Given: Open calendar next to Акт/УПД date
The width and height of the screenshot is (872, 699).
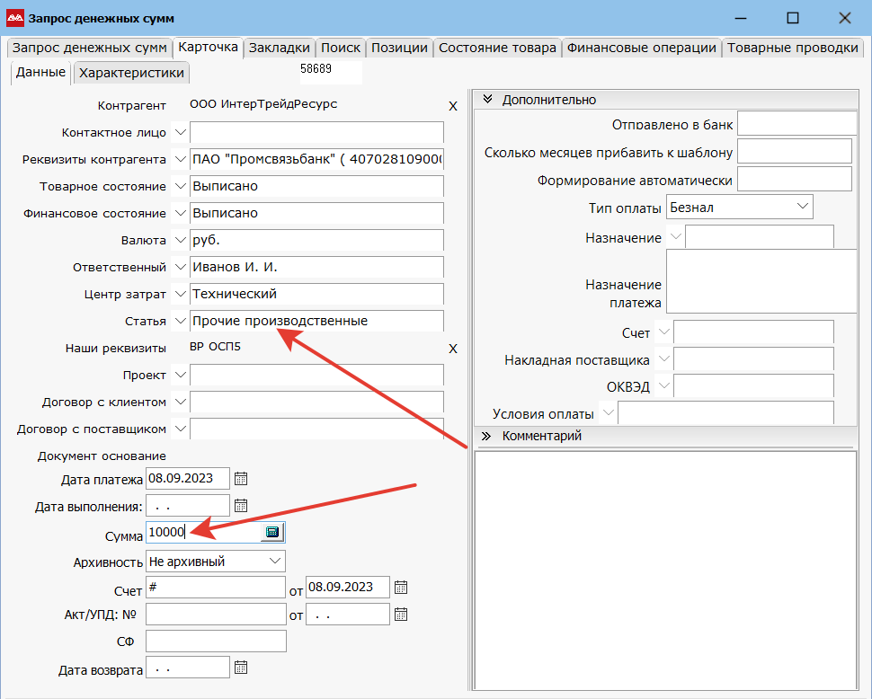Looking at the screenshot, I should (401, 615).
